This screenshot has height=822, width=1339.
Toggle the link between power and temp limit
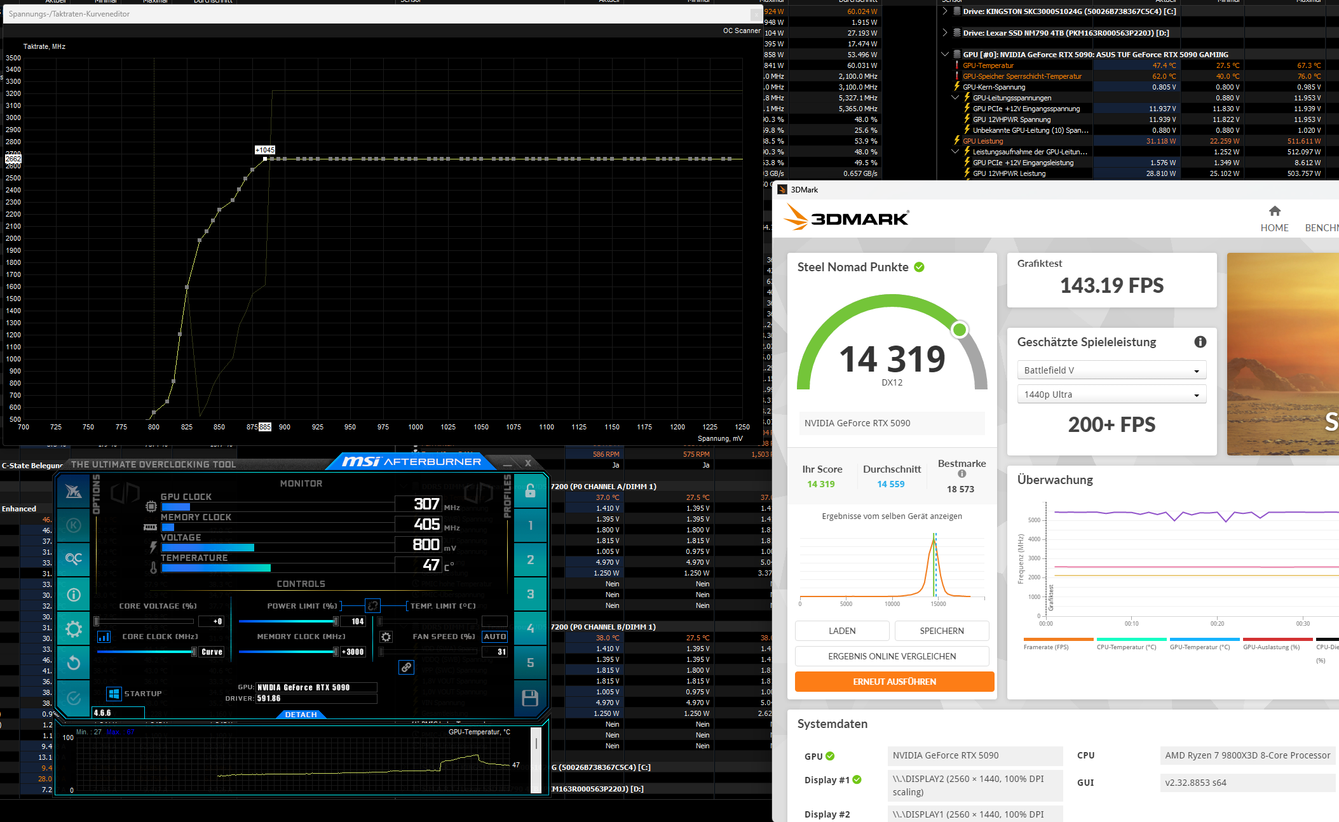click(372, 605)
